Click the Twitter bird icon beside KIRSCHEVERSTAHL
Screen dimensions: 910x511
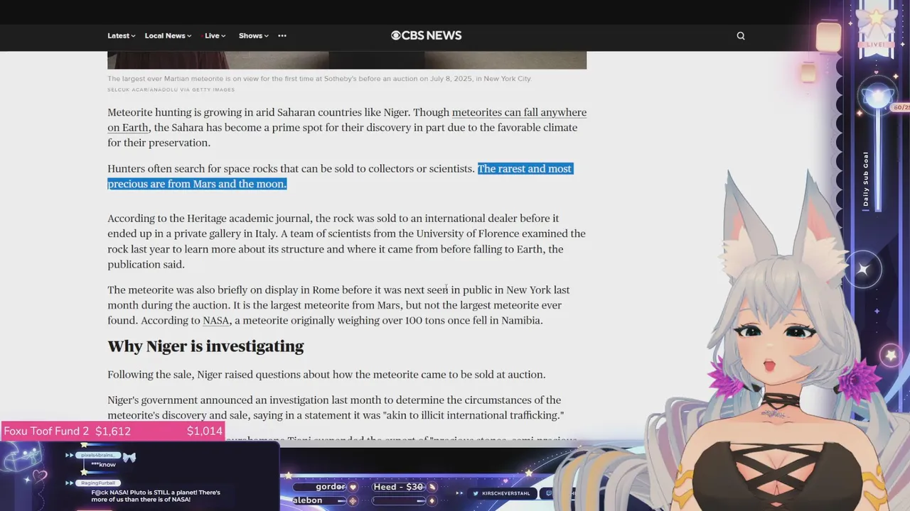[475, 493]
